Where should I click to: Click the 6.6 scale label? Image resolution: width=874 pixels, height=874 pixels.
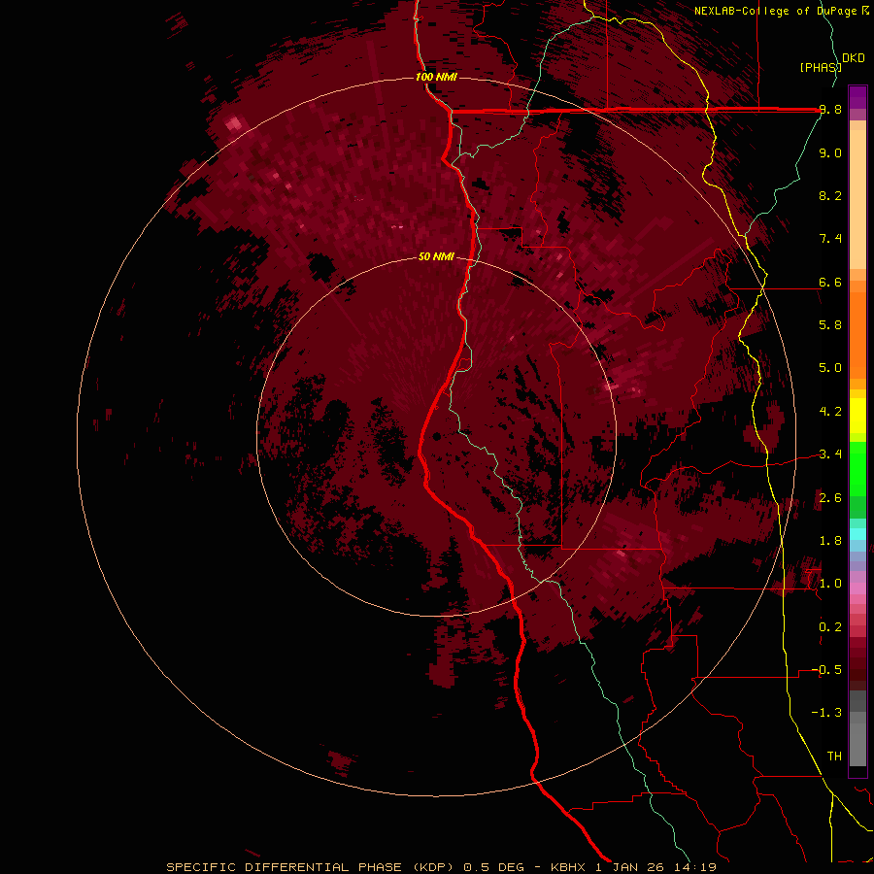pos(830,282)
